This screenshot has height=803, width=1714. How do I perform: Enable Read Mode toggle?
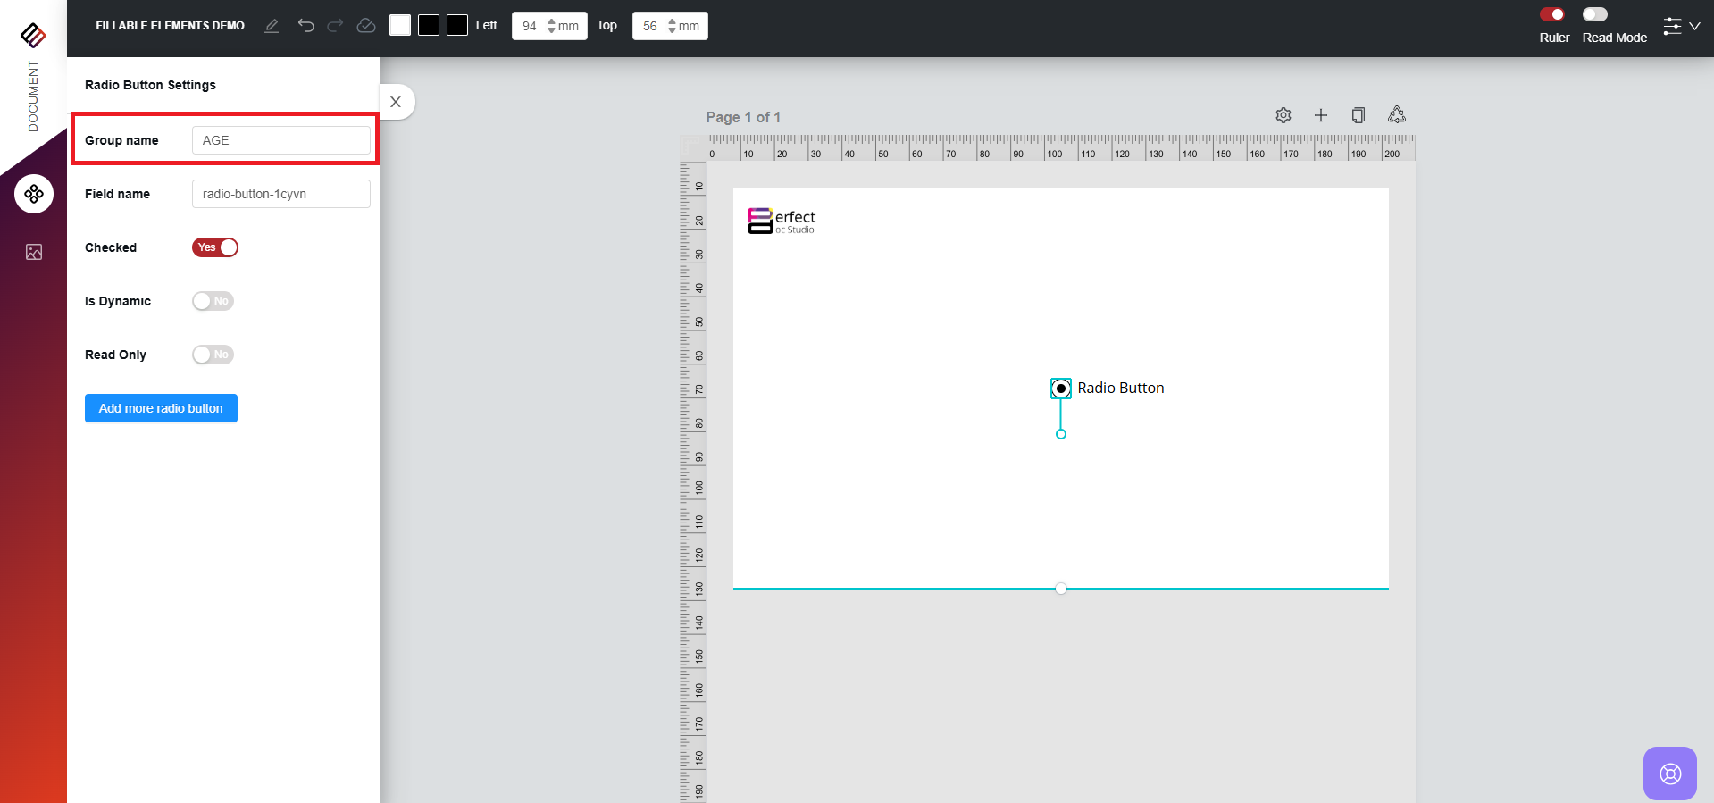click(x=1595, y=14)
